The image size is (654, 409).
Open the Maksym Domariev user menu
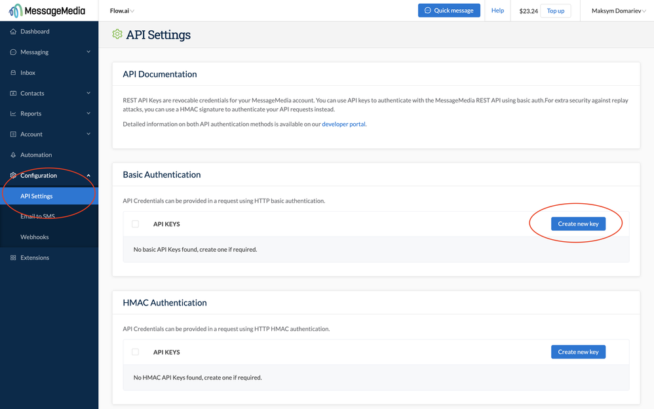click(x=619, y=11)
